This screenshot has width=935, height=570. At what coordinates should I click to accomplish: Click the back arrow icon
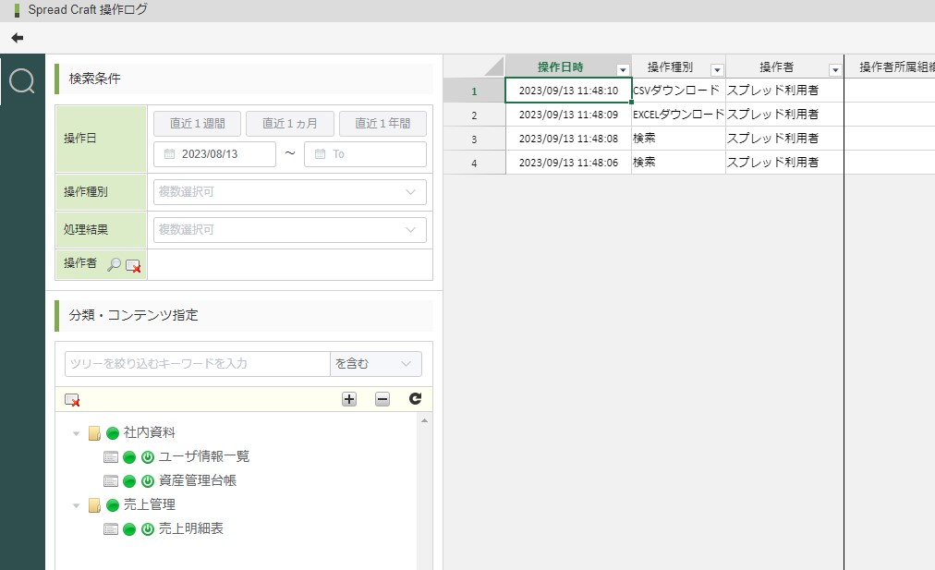[17, 38]
